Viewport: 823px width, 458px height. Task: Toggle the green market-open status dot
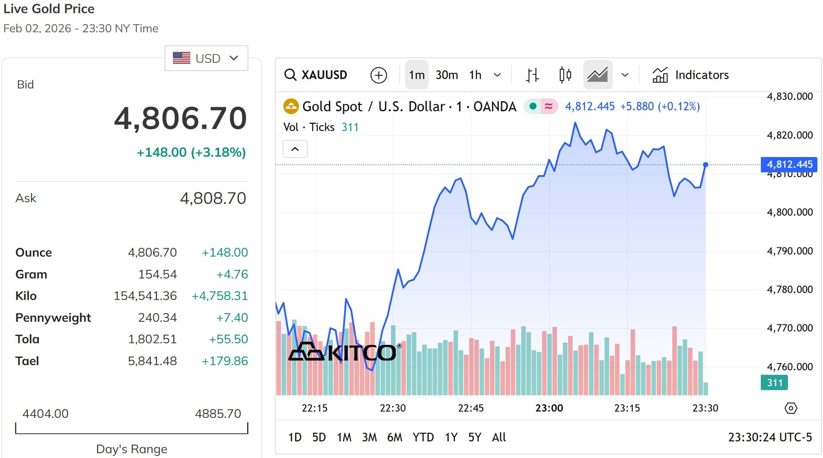(532, 106)
